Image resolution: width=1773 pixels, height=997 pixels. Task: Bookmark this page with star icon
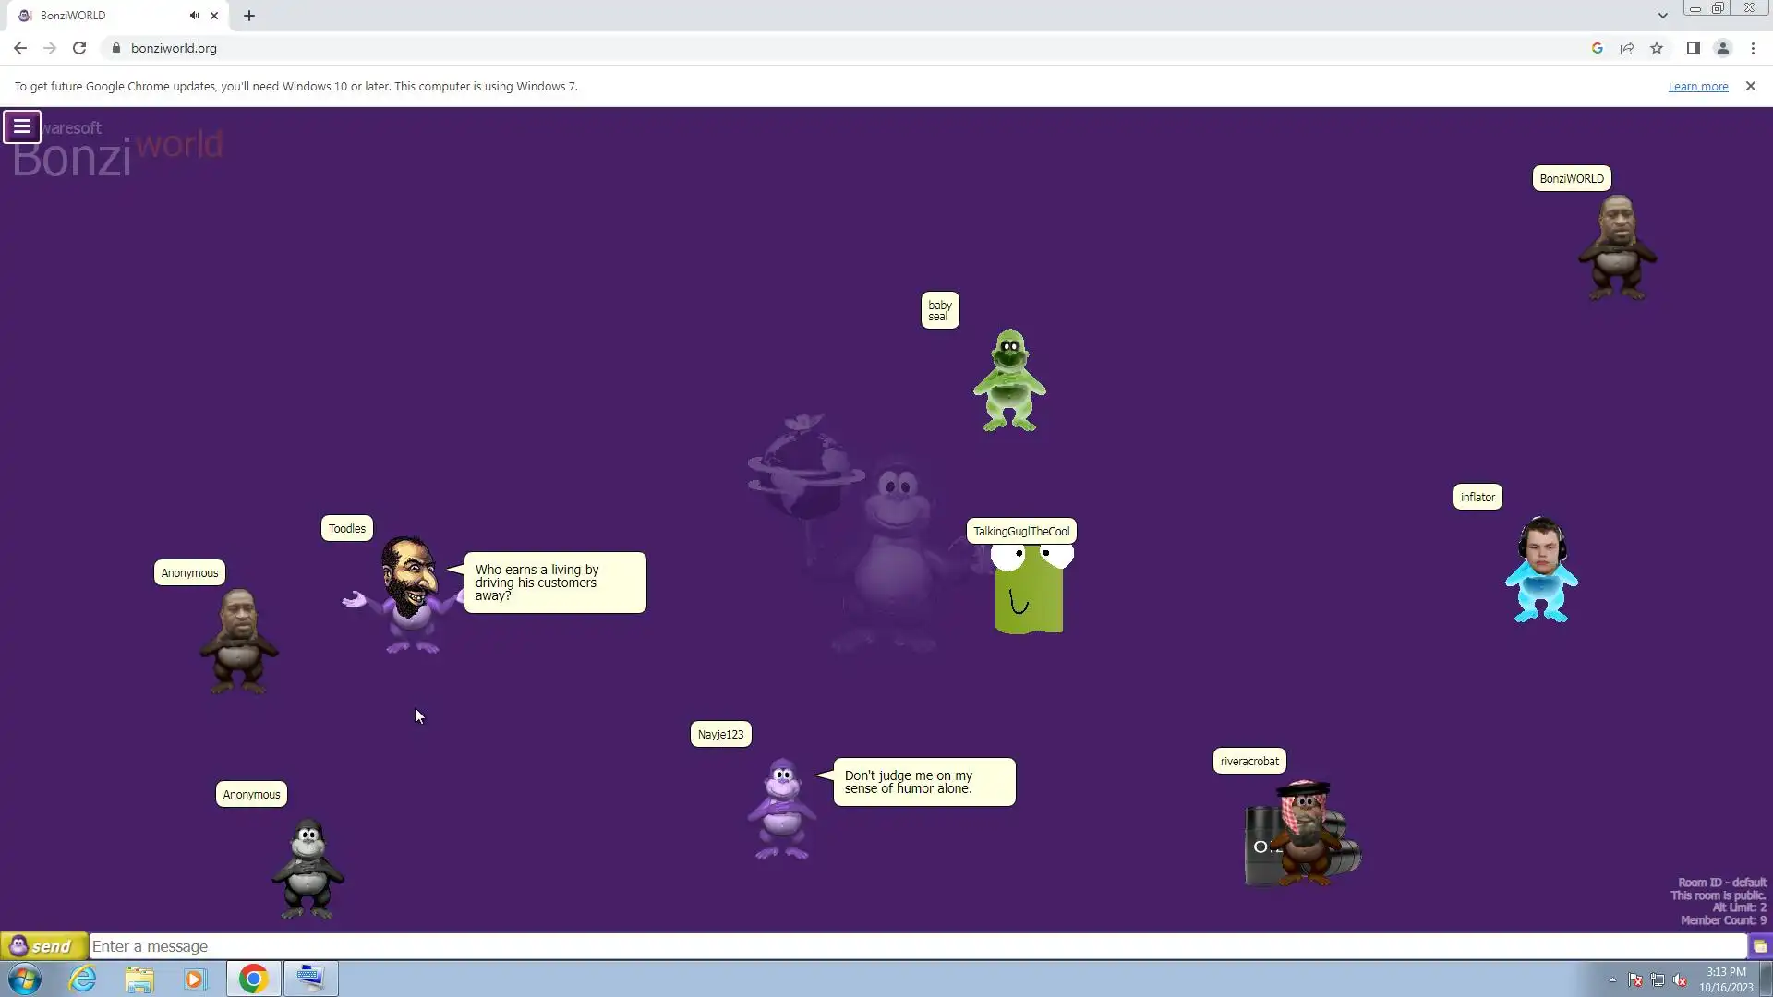point(1657,48)
